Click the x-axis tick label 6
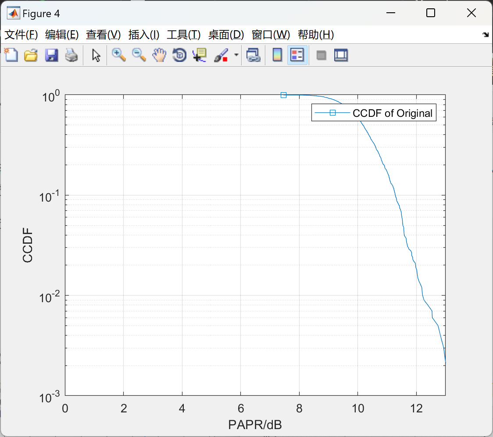 241,408
